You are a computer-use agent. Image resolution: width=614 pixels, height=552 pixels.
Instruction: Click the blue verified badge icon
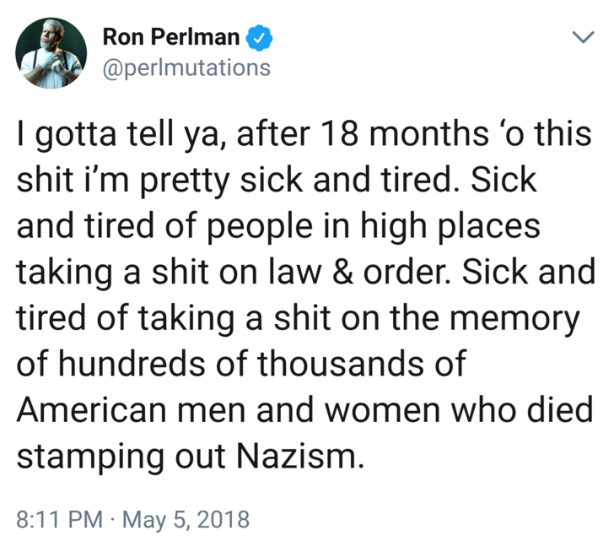pos(257,38)
